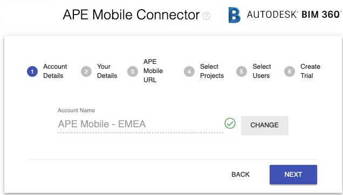
Task: Click the NEXT button
Action: pyautogui.click(x=293, y=175)
